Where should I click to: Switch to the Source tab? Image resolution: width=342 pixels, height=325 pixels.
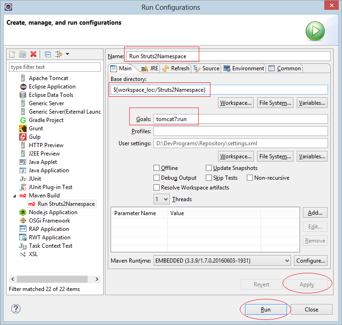(x=206, y=68)
